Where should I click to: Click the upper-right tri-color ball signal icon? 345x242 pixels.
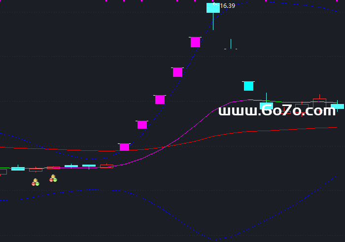(53, 178)
